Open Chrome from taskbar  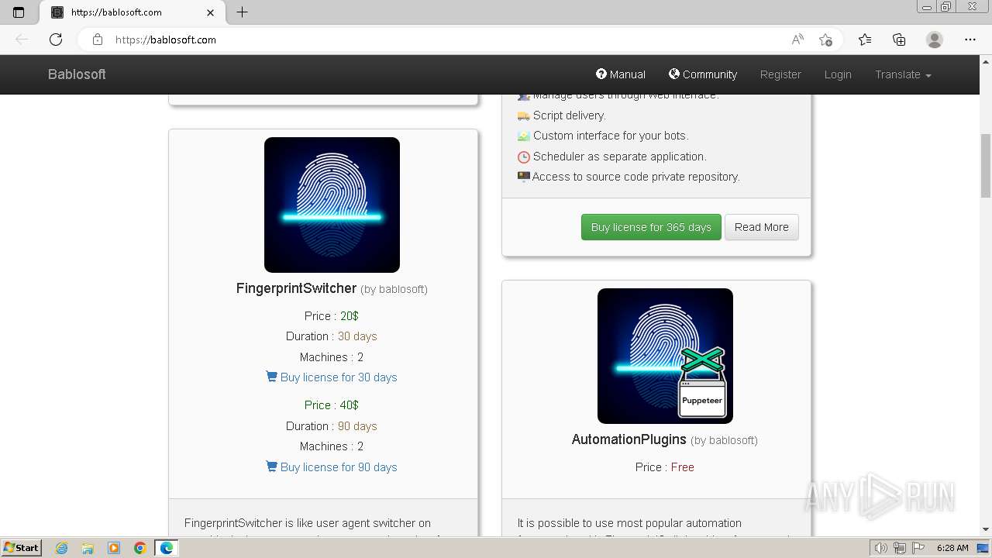[x=140, y=548]
